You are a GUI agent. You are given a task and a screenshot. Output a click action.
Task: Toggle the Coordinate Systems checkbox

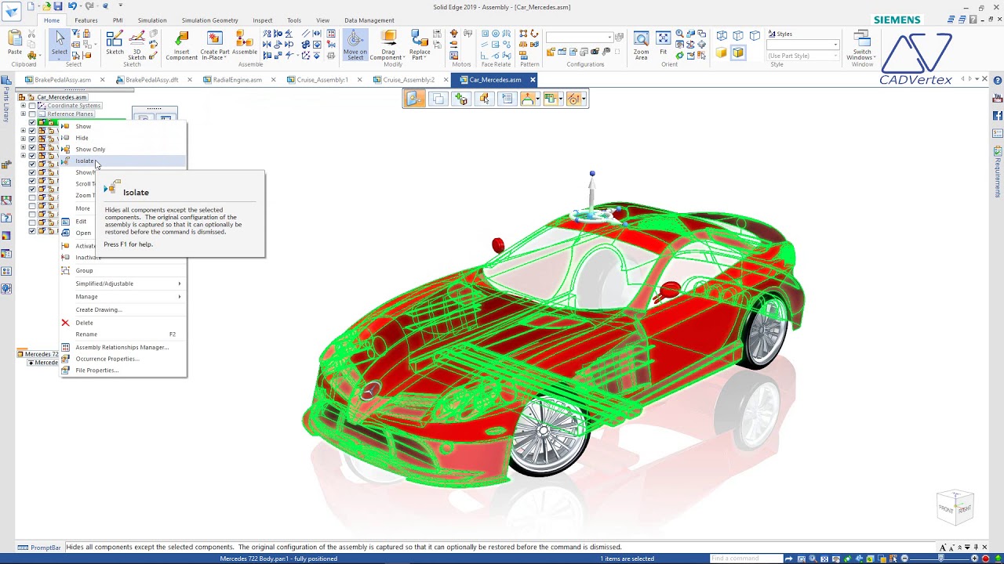click(32, 106)
